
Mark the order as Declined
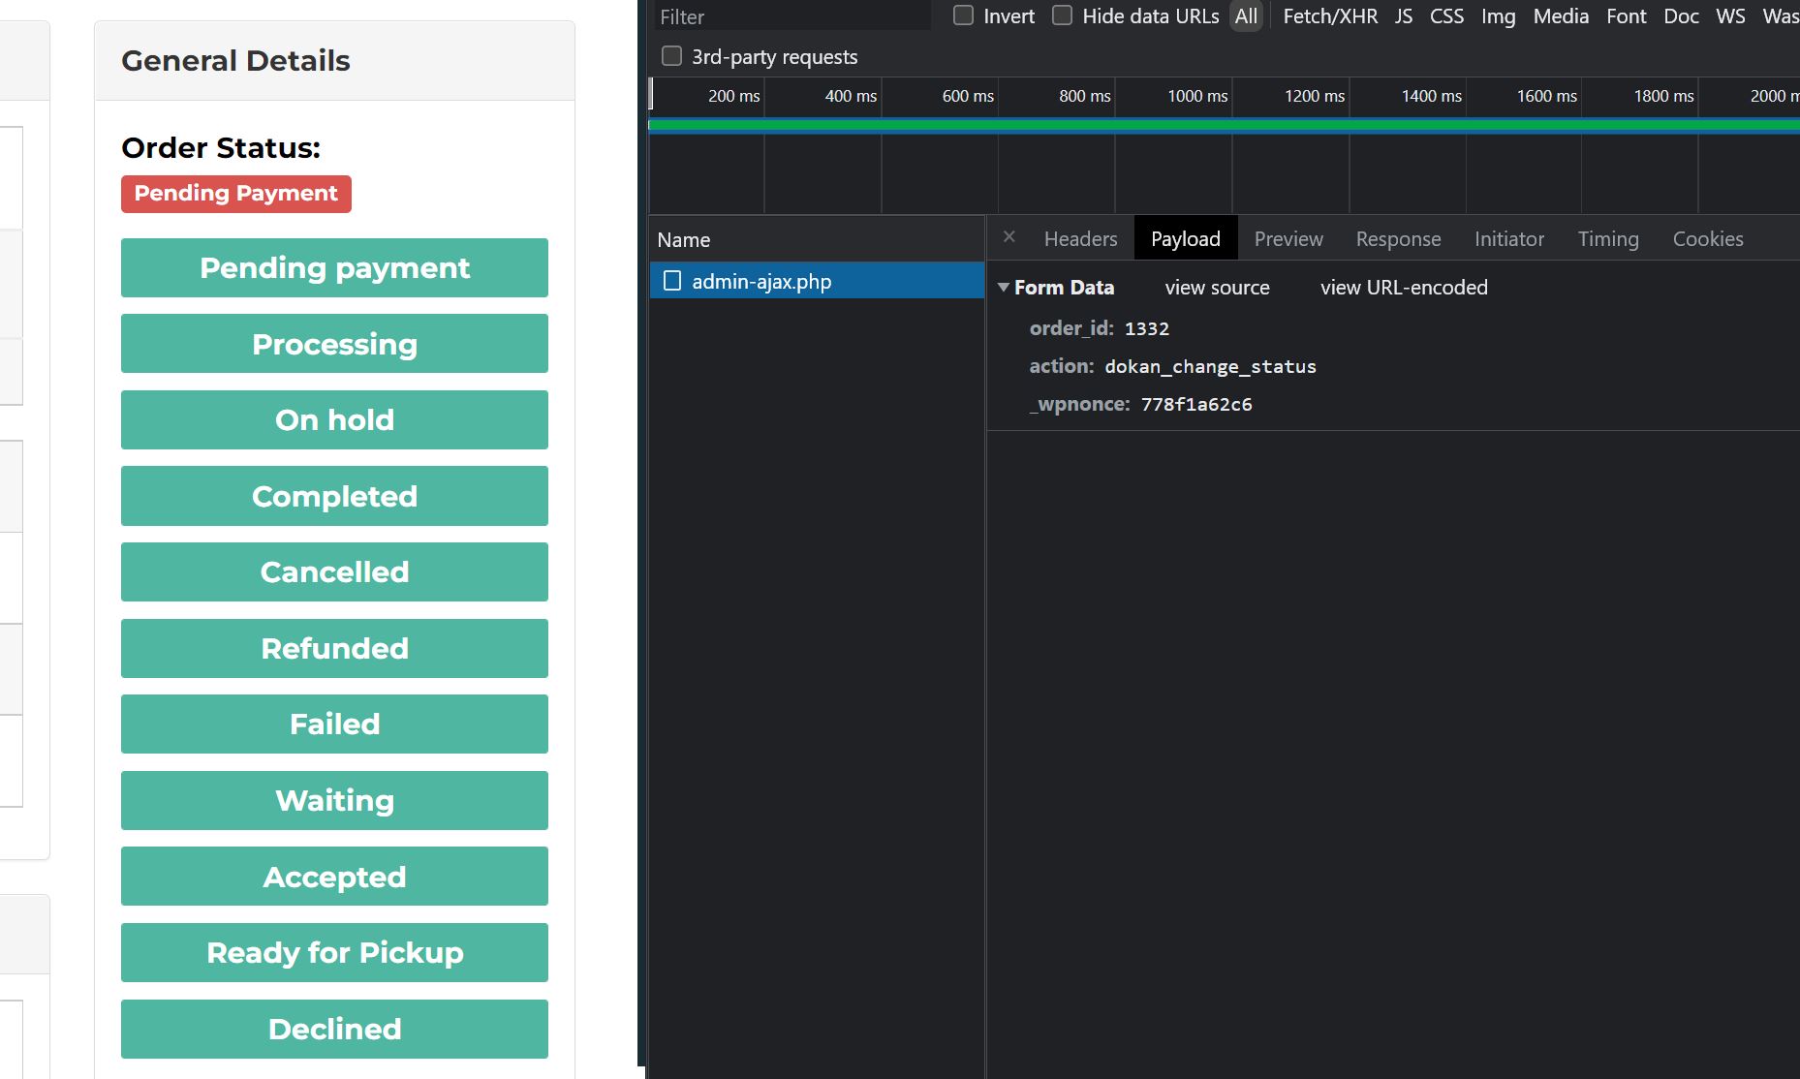334,1029
